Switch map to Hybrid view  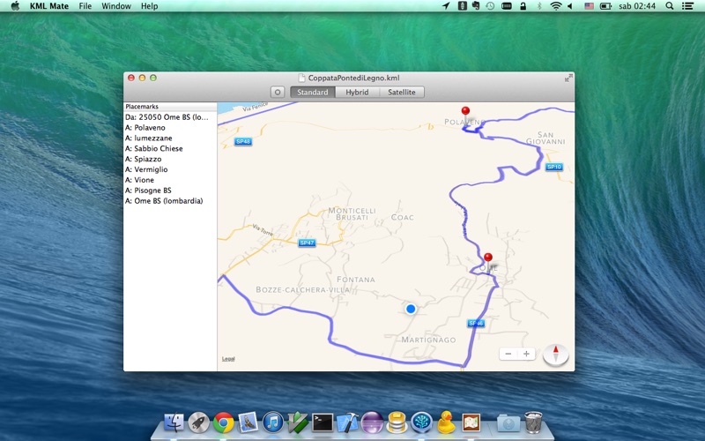357,93
